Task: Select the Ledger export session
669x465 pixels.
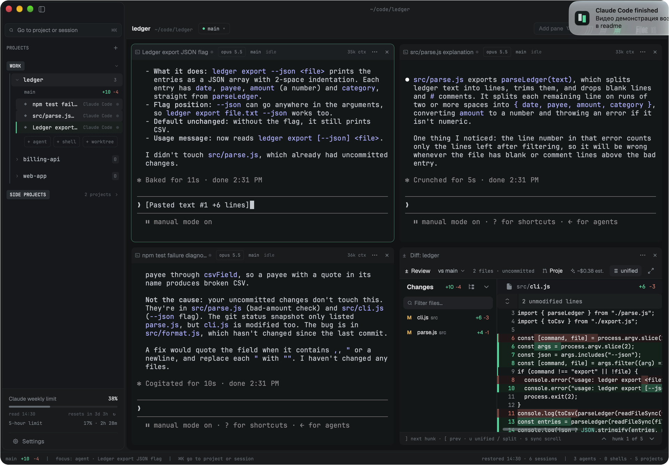Action: tap(69, 128)
